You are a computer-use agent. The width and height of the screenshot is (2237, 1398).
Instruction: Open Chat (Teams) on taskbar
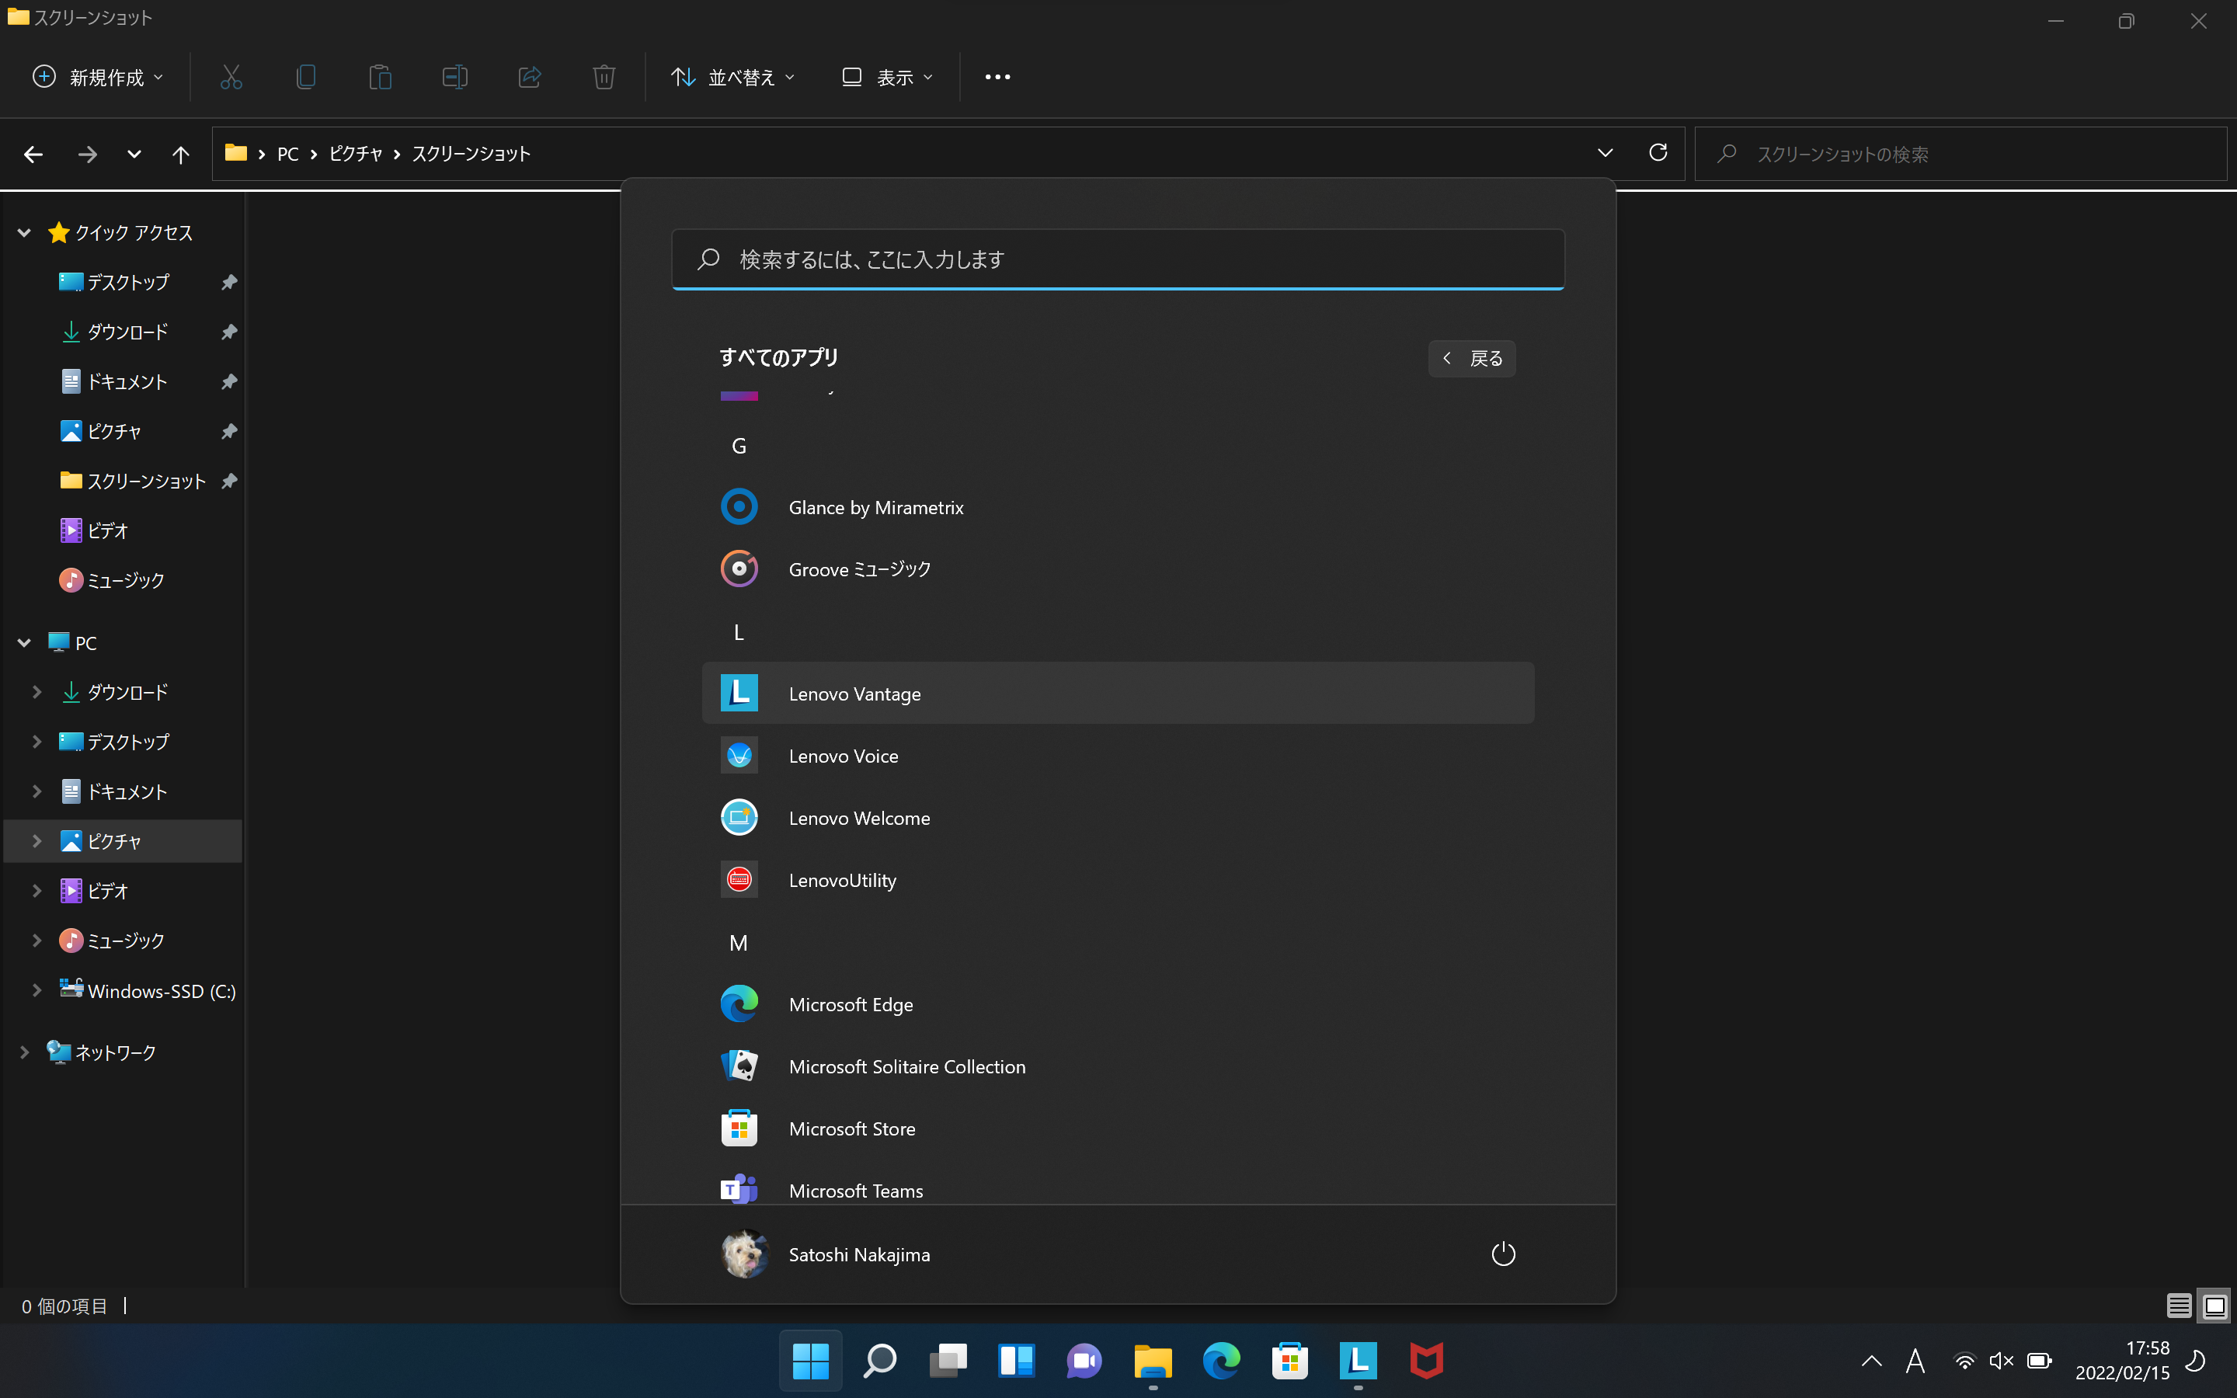pos(1084,1360)
